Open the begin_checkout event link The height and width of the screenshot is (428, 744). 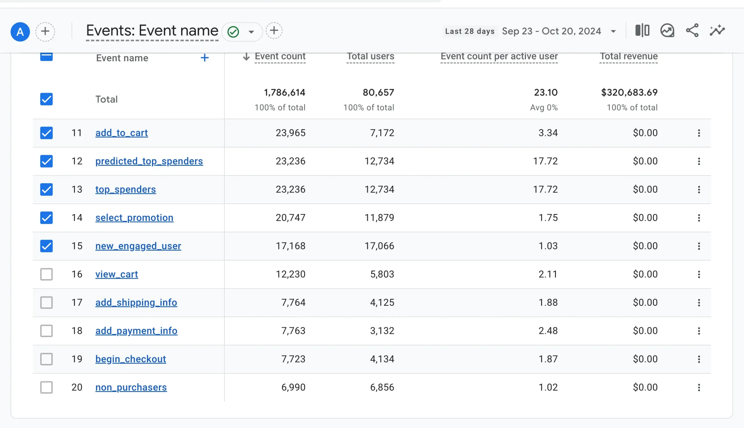(x=130, y=359)
